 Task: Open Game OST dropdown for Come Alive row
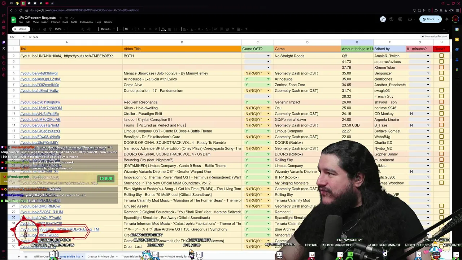coord(268,85)
